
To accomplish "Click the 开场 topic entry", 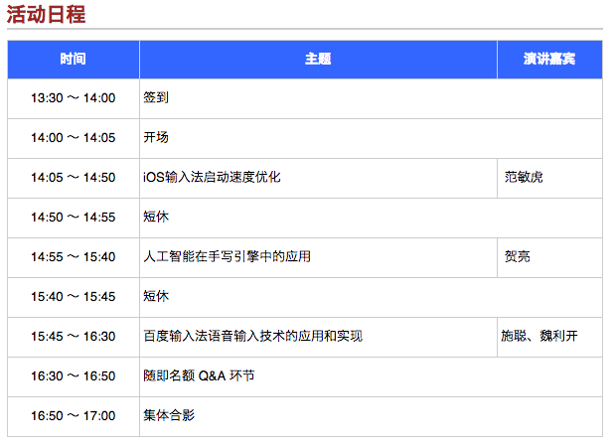I will pyautogui.click(x=156, y=138).
